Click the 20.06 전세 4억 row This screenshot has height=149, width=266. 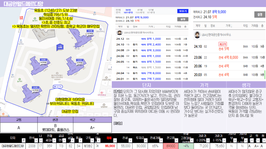(x=229, y=66)
